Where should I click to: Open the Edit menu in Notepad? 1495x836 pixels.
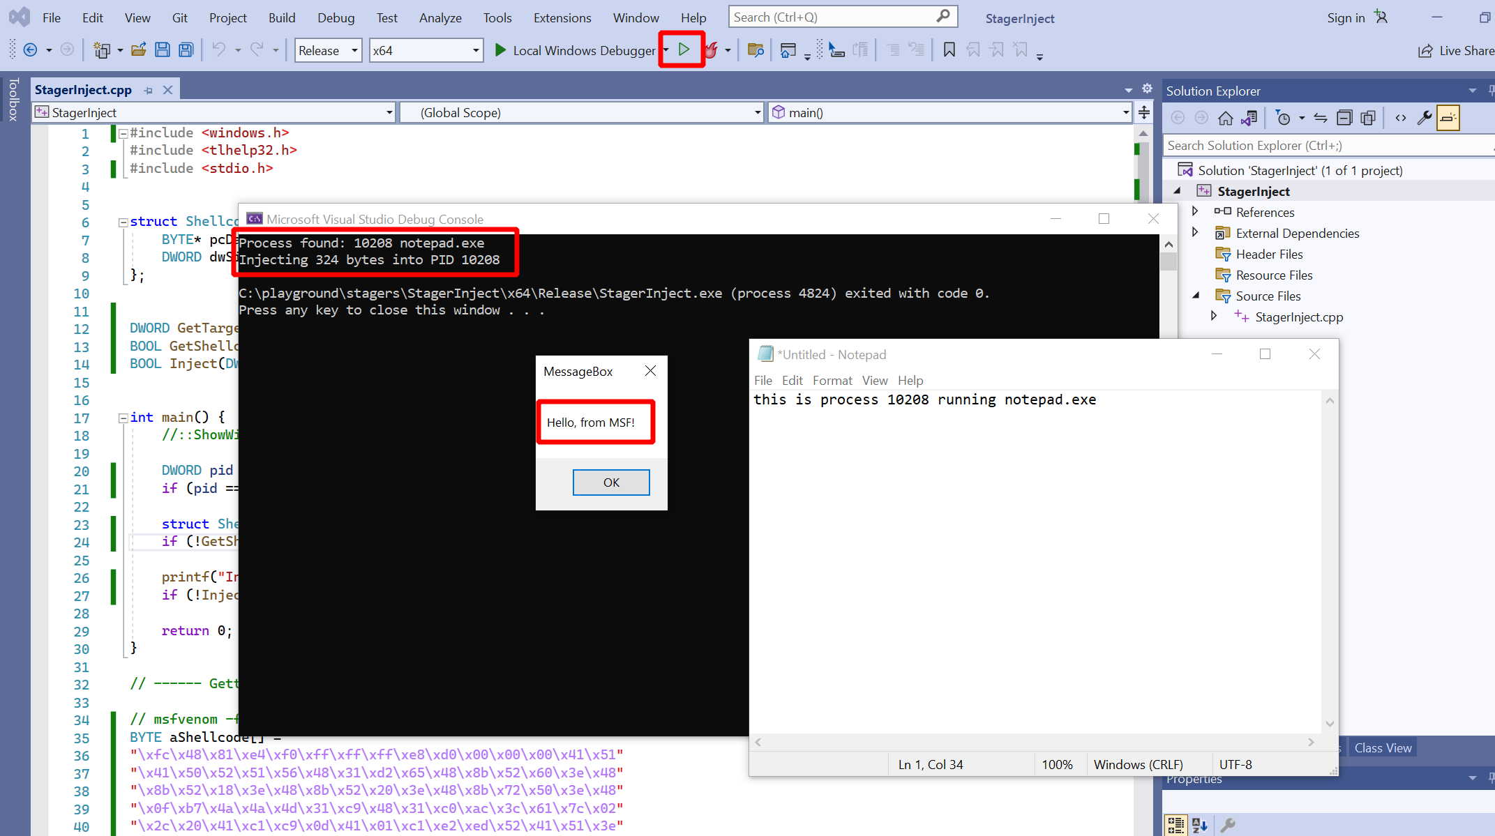[792, 380]
